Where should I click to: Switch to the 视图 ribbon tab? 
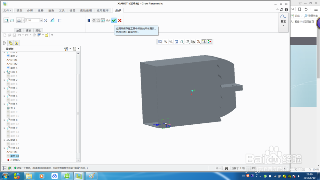72,11
